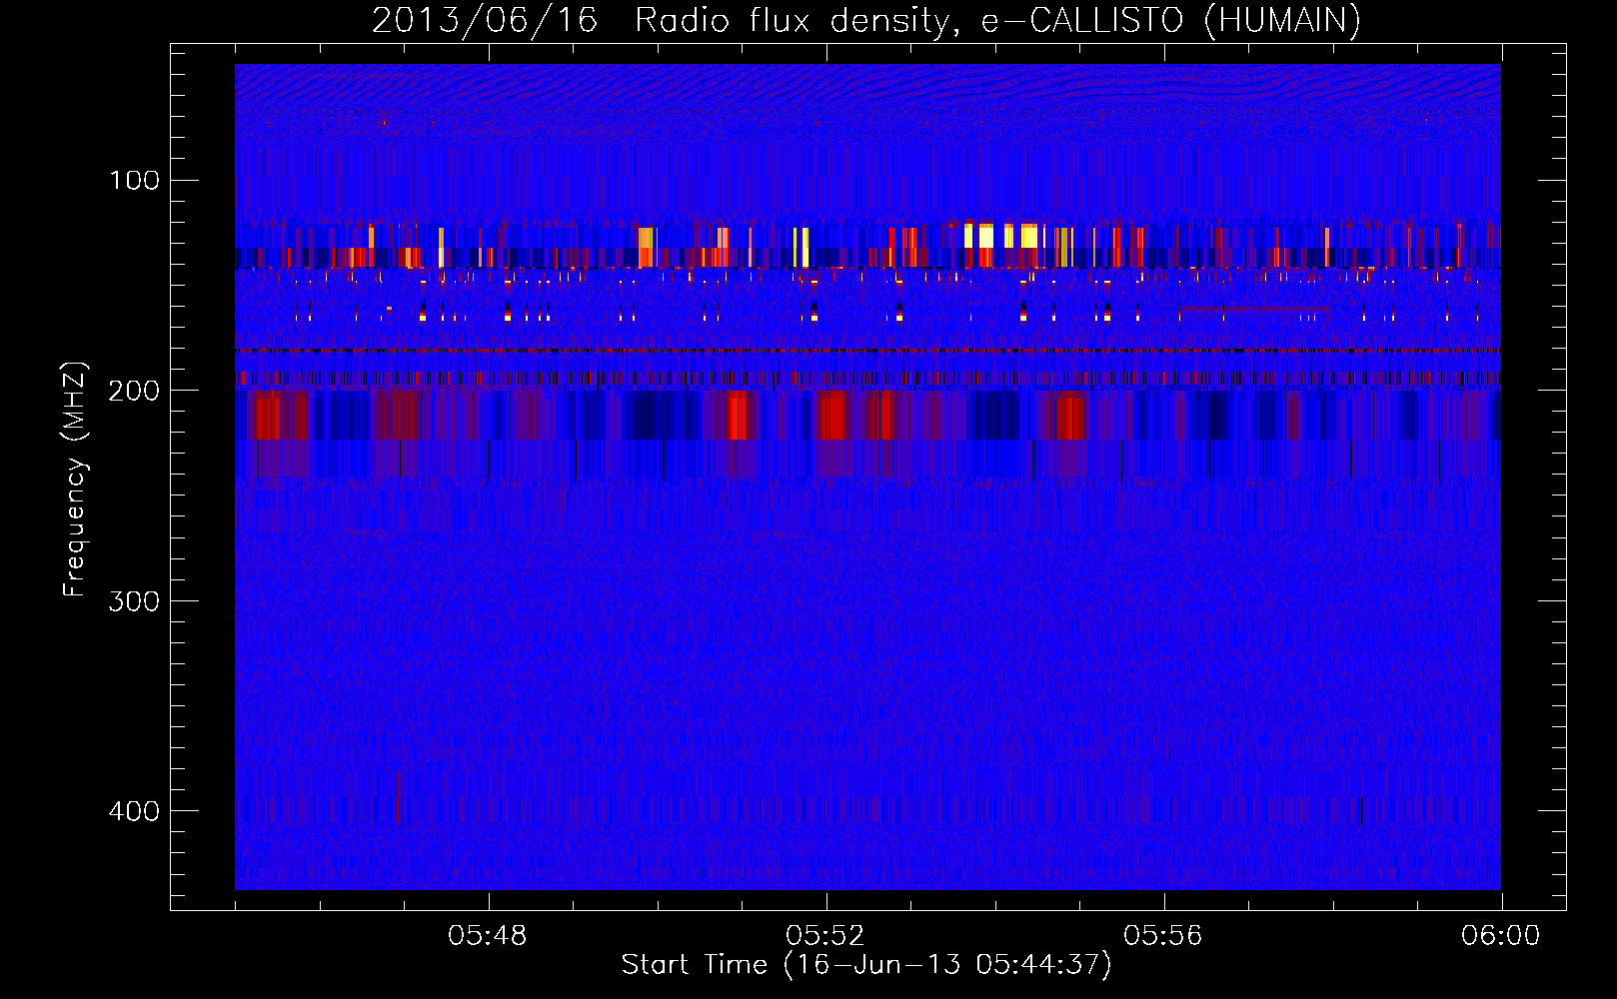1617x999 pixels.
Task: Click the 'Start Time (16-Jun-13 05:44:37)' label
Action: (x=865, y=965)
